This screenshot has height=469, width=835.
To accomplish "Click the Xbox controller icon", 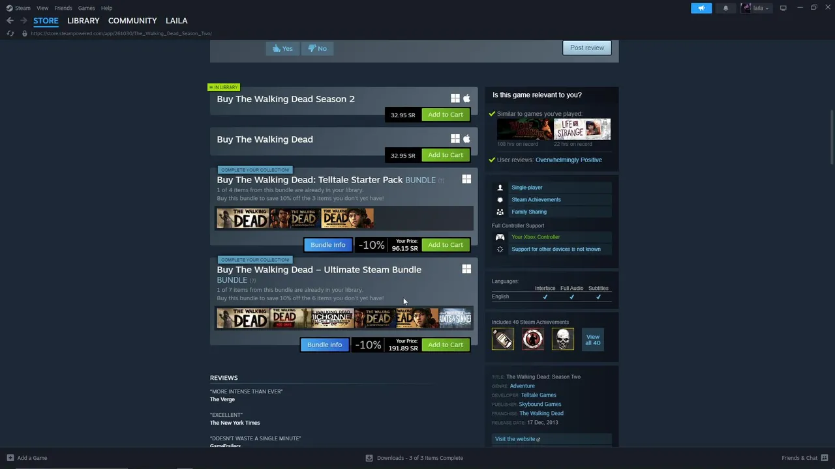I will 500,237.
